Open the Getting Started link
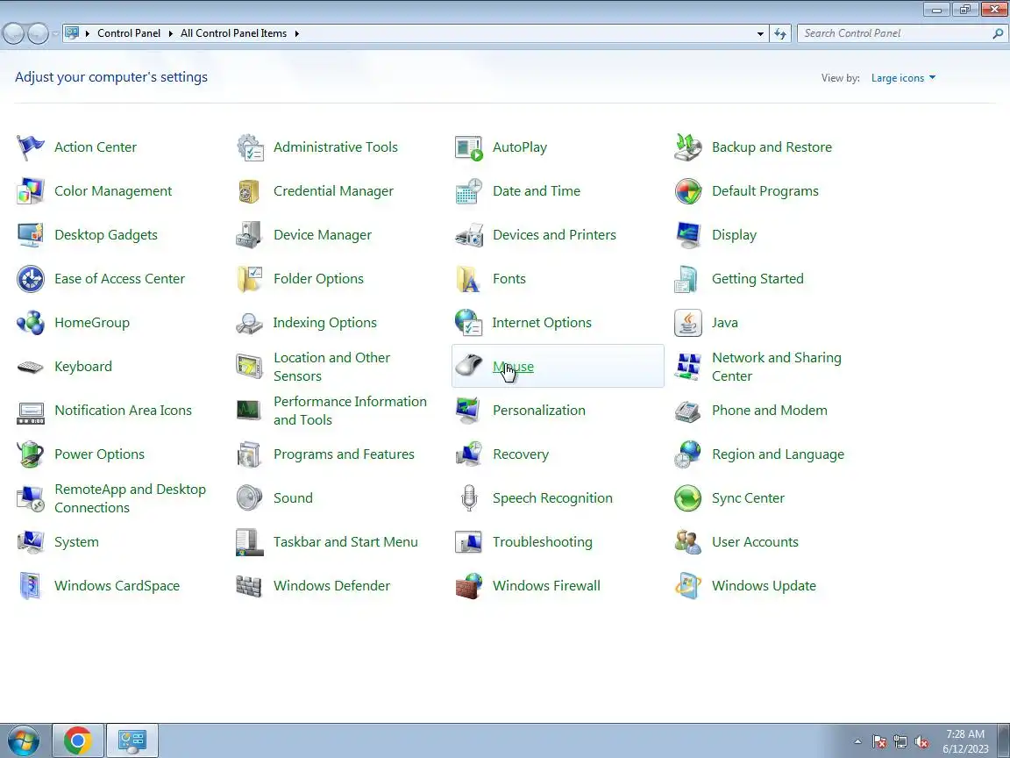 (x=757, y=279)
